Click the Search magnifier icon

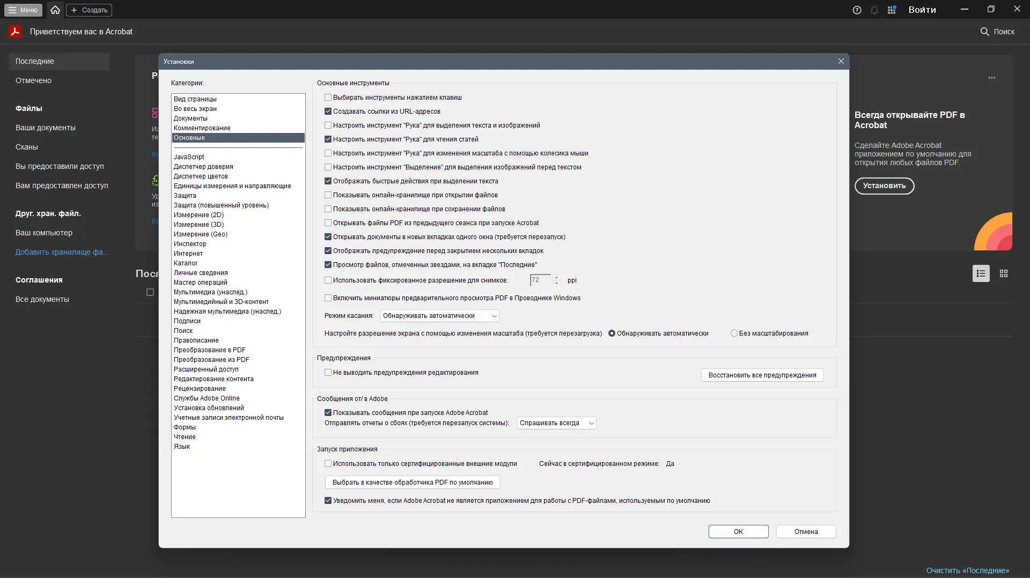click(x=984, y=32)
